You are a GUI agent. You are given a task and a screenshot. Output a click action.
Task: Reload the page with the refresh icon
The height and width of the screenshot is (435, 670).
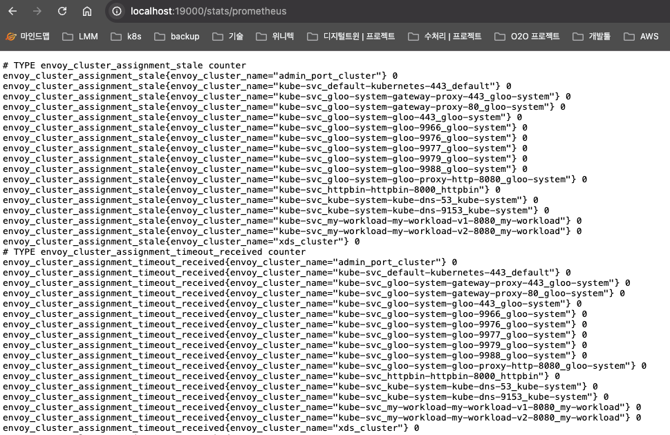click(x=62, y=11)
